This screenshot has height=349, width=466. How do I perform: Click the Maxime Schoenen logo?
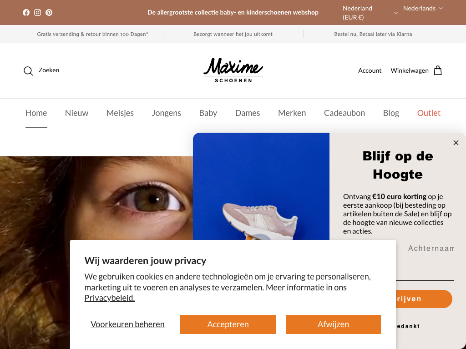233,70
